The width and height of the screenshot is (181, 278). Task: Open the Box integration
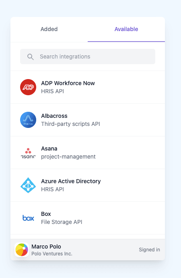pyautogui.click(x=88, y=218)
